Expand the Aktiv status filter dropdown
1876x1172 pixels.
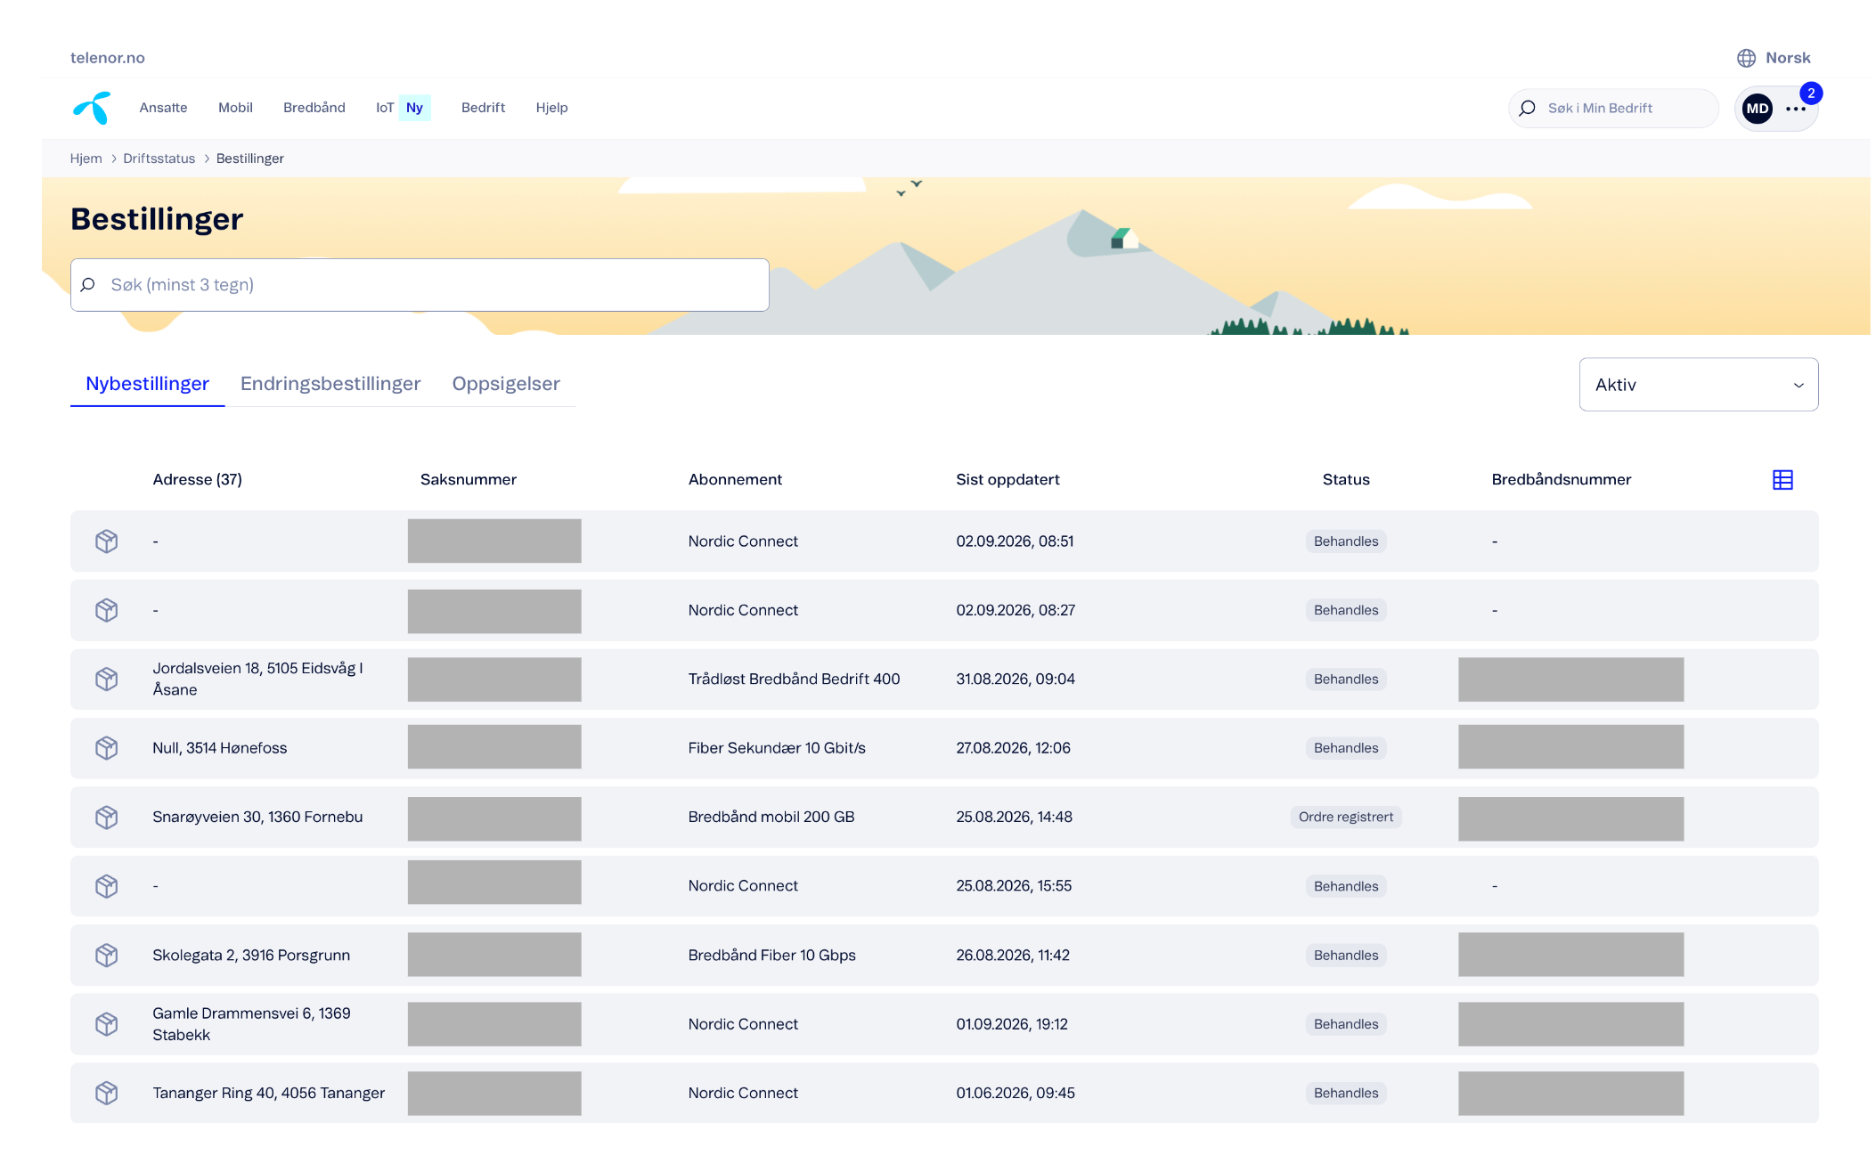point(1698,385)
